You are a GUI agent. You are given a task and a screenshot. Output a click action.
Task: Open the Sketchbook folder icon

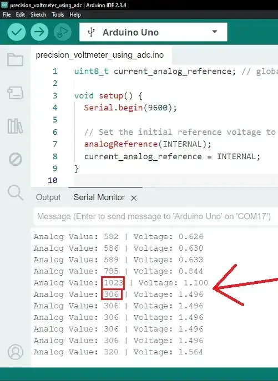tap(16, 59)
